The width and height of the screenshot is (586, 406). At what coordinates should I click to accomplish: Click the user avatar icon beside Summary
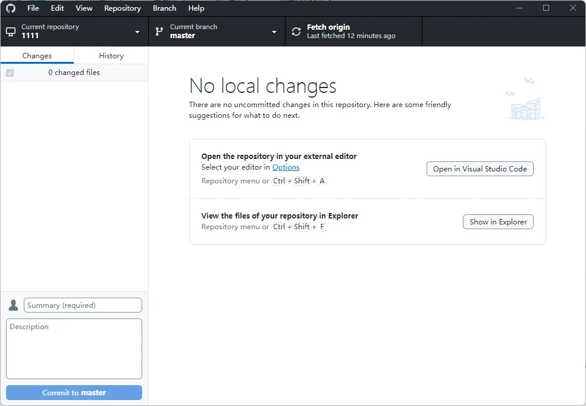tap(13, 305)
